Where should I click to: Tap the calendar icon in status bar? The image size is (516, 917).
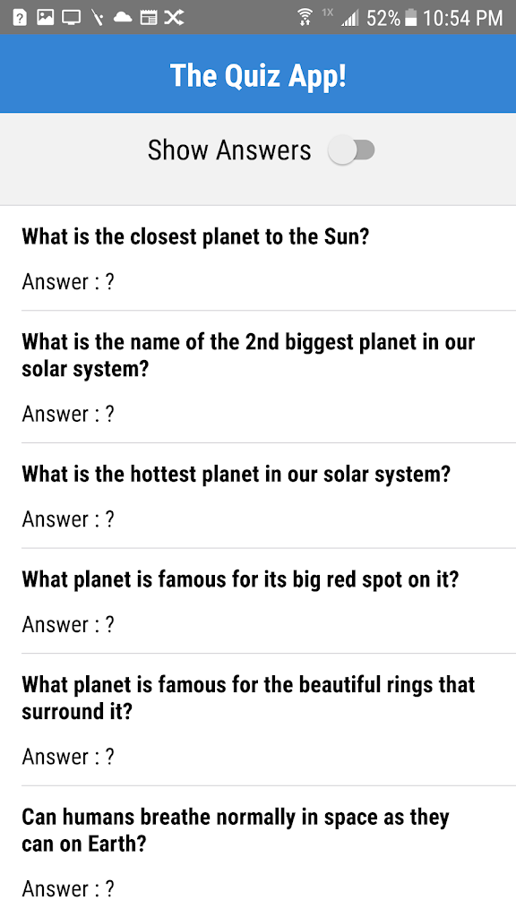click(149, 18)
